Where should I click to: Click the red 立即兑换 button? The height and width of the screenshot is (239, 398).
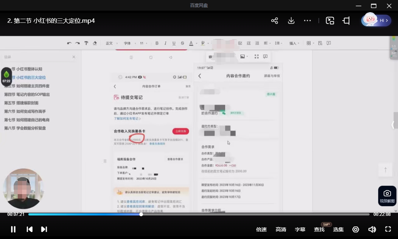(181, 131)
